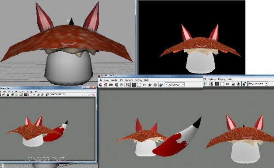The width and height of the screenshot is (274, 168).
Task: Toggle RGB channels display in right Render View
Action: click(217, 84)
